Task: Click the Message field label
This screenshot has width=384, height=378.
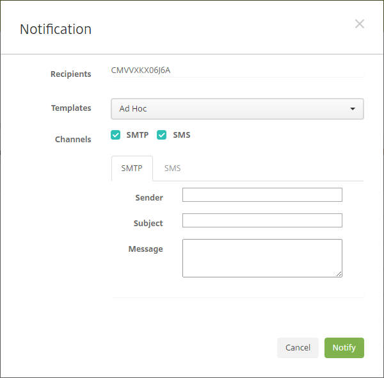Action: click(x=145, y=249)
